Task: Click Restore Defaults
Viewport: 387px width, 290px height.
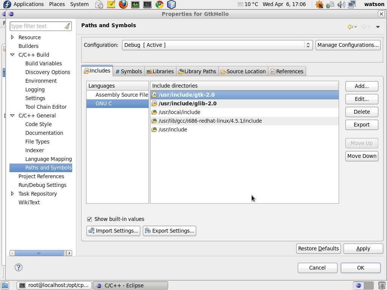Action: tap(319, 248)
